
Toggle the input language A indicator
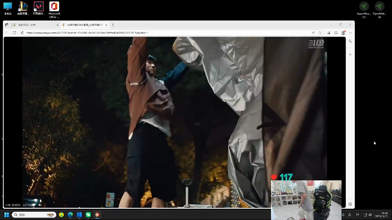pos(349,215)
